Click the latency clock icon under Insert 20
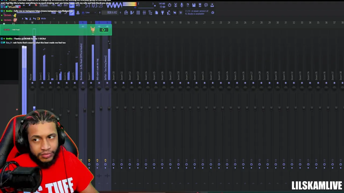The image size is (344, 193). pos(195,164)
